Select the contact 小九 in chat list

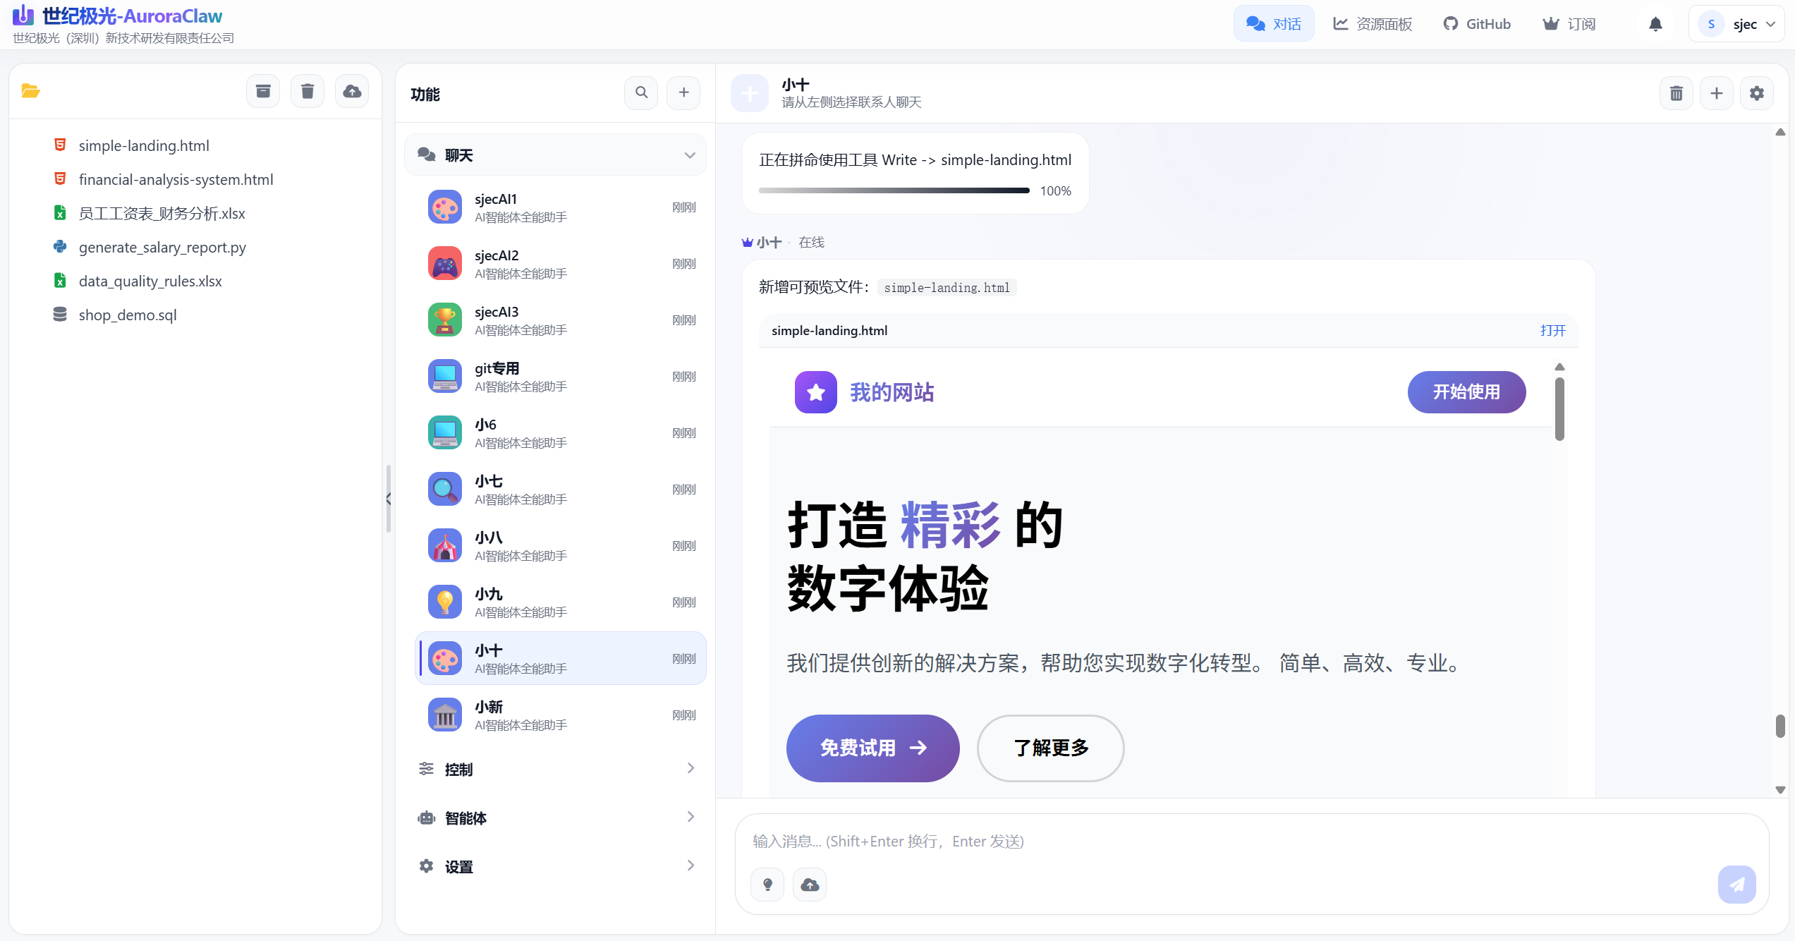coord(557,602)
